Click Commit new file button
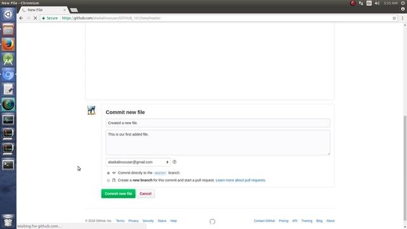Image resolution: width=407 pixels, height=229 pixels. pos(118,193)
